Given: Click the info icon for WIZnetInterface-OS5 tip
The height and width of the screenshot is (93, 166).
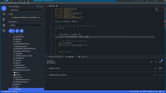Looking at the screenshot, I should (x=155, y=75).
